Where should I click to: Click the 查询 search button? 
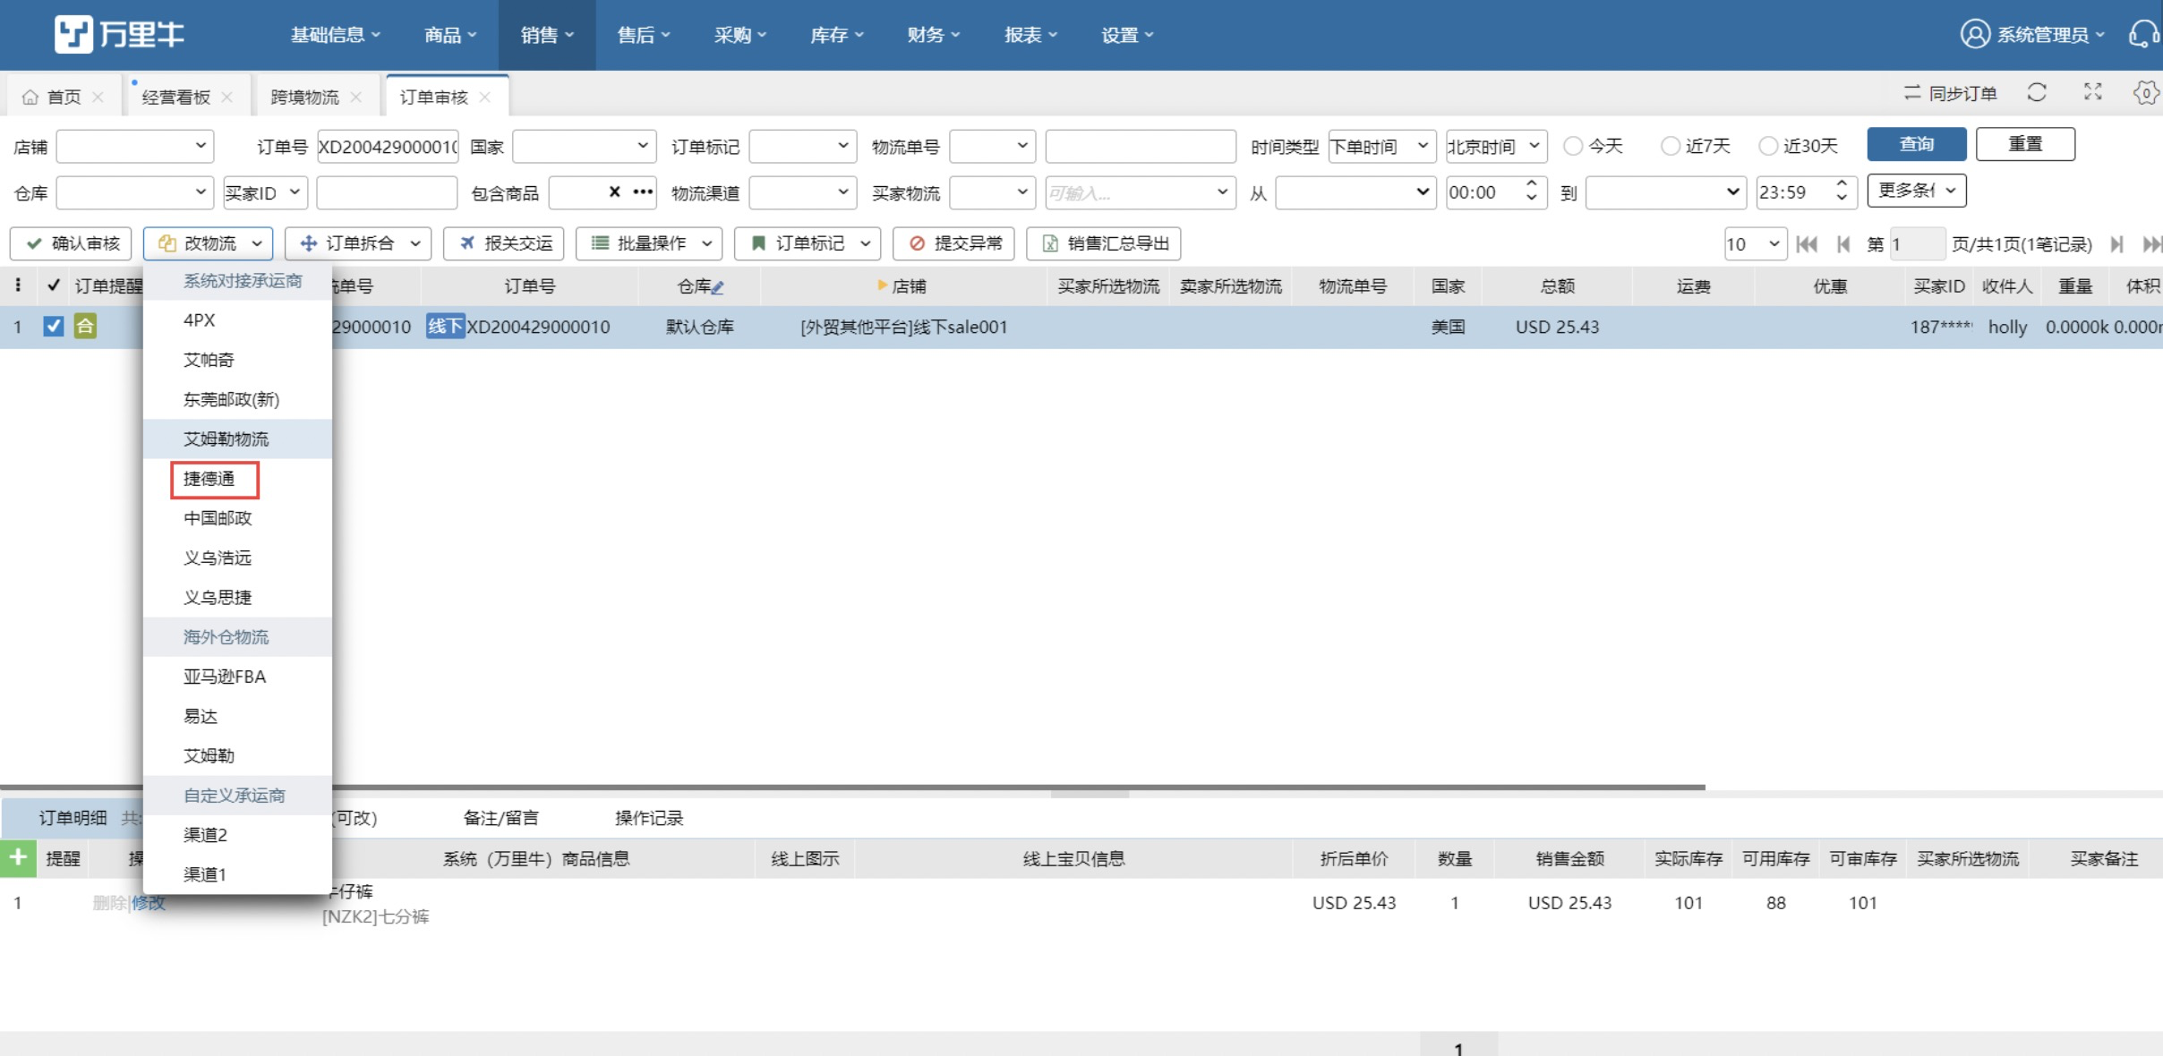coord(1916,144)
